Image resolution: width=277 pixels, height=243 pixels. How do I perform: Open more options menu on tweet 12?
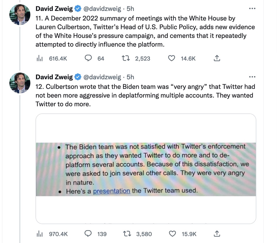pyautogui.click(x=252, y=77)
